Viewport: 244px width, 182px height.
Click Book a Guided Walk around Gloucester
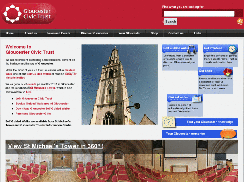(x=42, y=103)
